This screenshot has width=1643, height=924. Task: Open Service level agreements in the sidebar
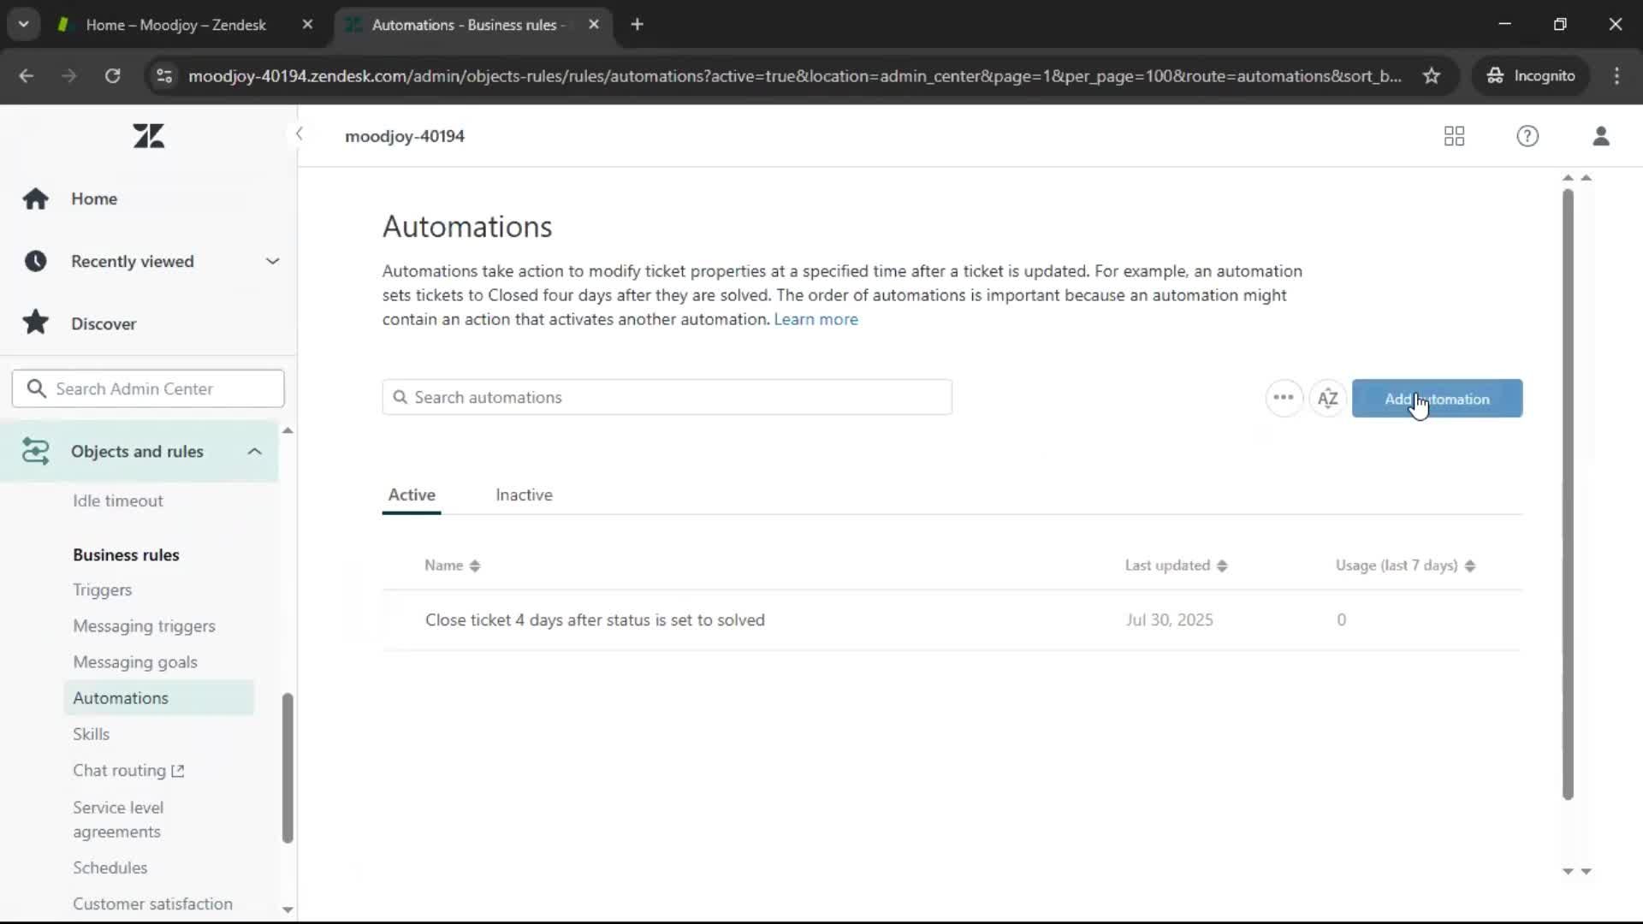point(118,819)
